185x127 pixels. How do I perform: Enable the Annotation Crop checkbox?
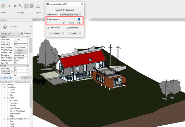(15, 74)
